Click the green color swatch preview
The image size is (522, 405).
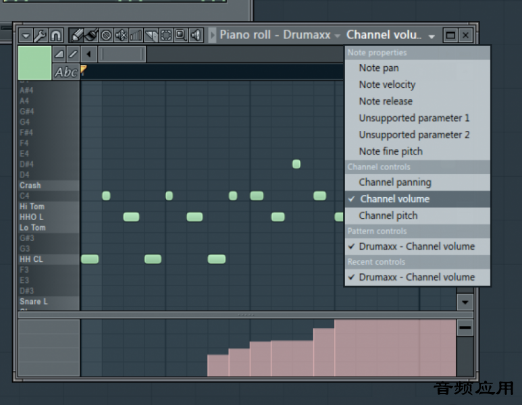pyautogui.click(x=34, y=63)
